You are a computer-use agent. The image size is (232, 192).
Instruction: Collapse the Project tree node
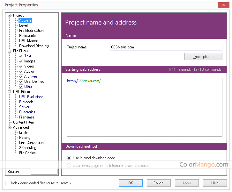point(10,15)
